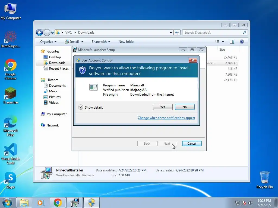Open the Share with menu
The width and height of the screenshot is (278, 208).
(x=101, y=42)
